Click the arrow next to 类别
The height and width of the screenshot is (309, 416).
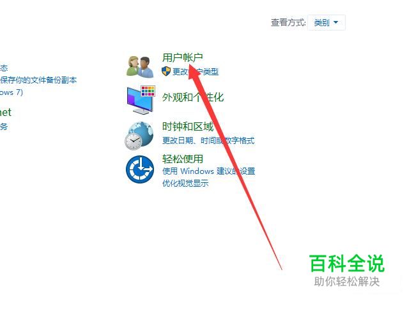pyautogui.click(x=335, y=22)
